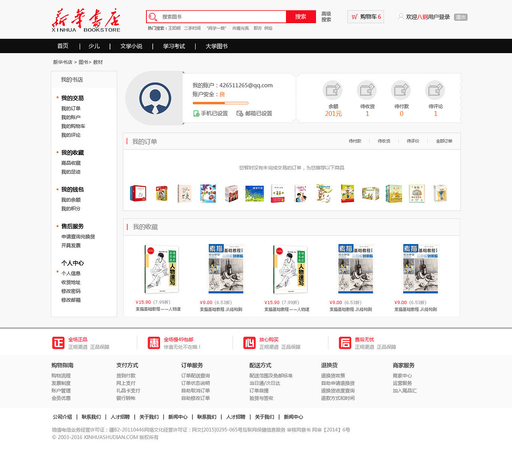Click the account security progress bar
This screenshot has height=455, width=512.
pos(220,103)
